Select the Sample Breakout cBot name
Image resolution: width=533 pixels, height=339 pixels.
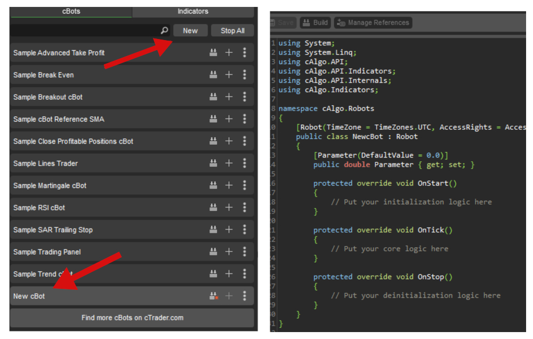pyautogui.click(x=48, y=97)
